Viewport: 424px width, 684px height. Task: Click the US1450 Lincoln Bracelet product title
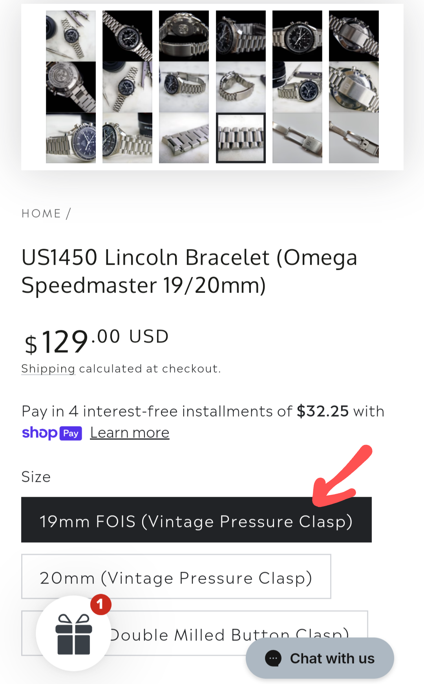point(189,271)
